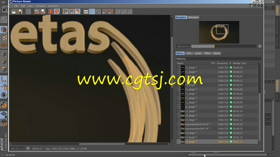The width and height of the screenshot is (280, 157).
Task: Click the four-arrow move icon top right
Action: tap(259, 6)
